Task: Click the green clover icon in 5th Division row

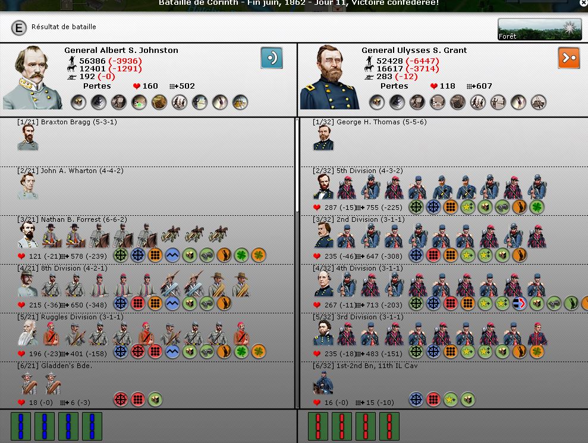Action: 537,207
